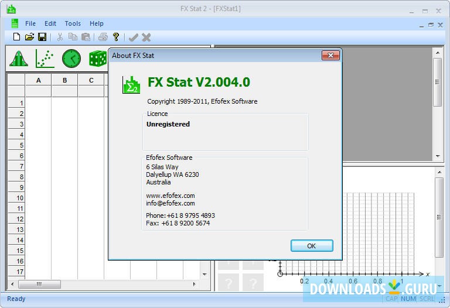Minimize the inner FXStat1 document window

[x=421, y=25]
